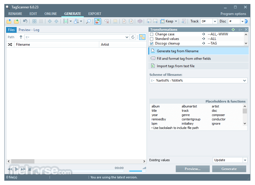This screenshot has height=185, width=255.
Task: Open folder icon in toolbar
Action: click(x=9, y=21)
